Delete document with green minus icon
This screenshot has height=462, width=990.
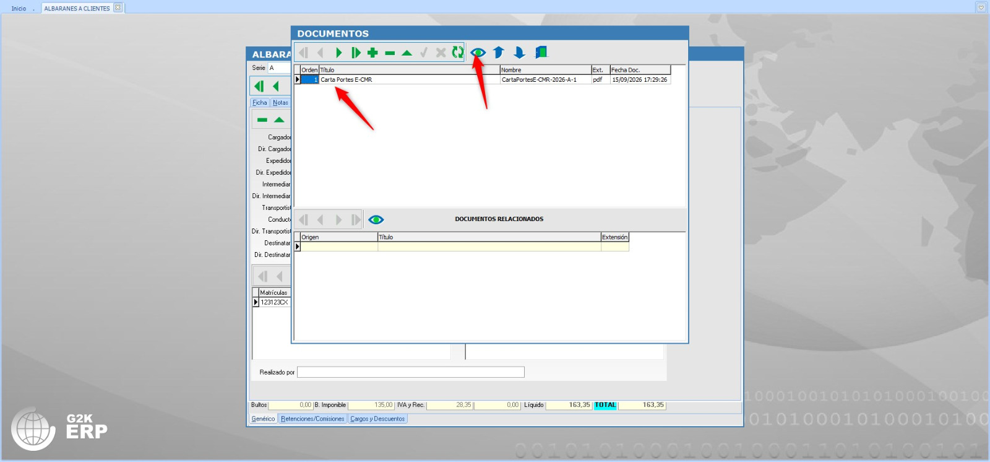coord(390,53)
